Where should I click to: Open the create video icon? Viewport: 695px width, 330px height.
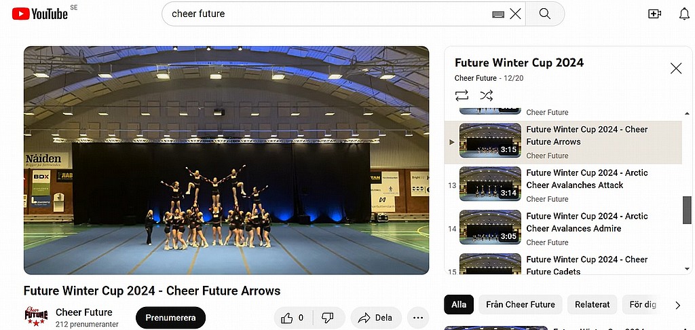click(x=654, y=14)
